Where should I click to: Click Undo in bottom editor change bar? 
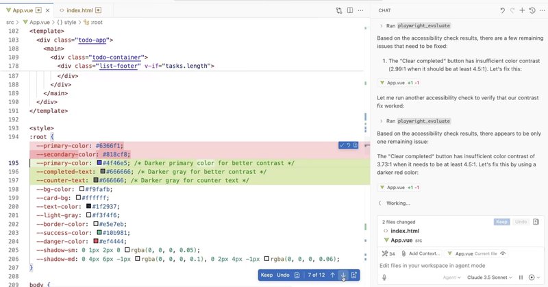pyautogui.click(x=283, y=275)
